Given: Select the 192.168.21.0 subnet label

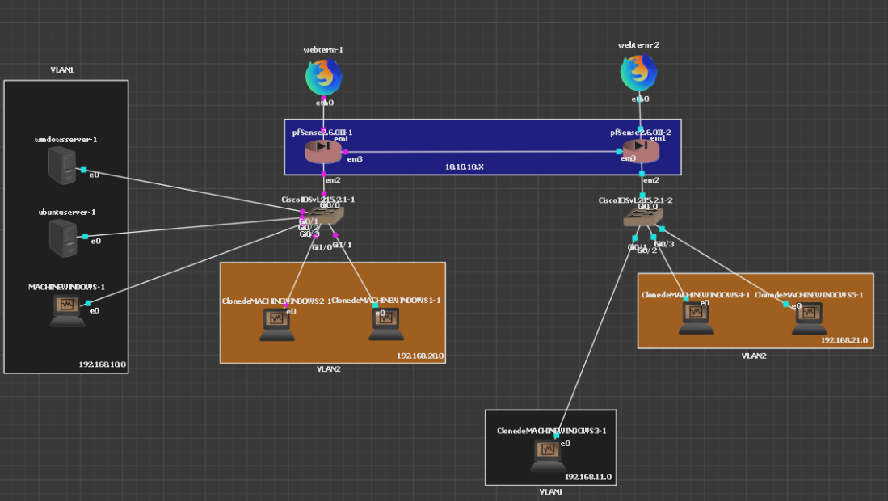Looking at the screenshot, I should point(844,340).
